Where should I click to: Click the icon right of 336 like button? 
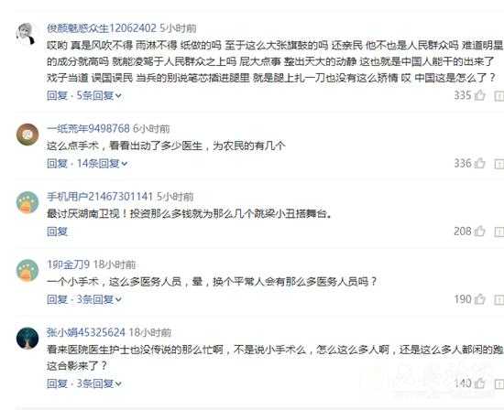[499, 164]
